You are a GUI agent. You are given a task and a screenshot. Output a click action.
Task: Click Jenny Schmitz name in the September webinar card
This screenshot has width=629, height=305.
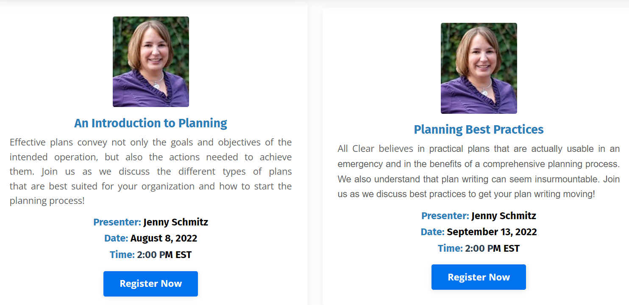[504, 216]
